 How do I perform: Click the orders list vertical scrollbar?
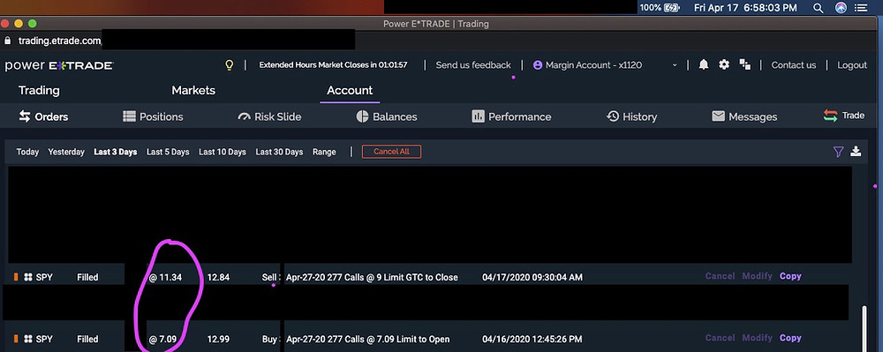[x=865, y=328]
